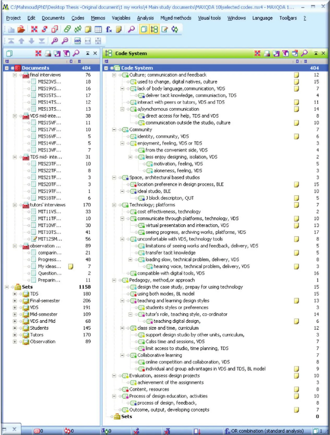Screen dimensions: 330x435
Task: Toggle the Code System window button
Action: [x=154, y=29]
